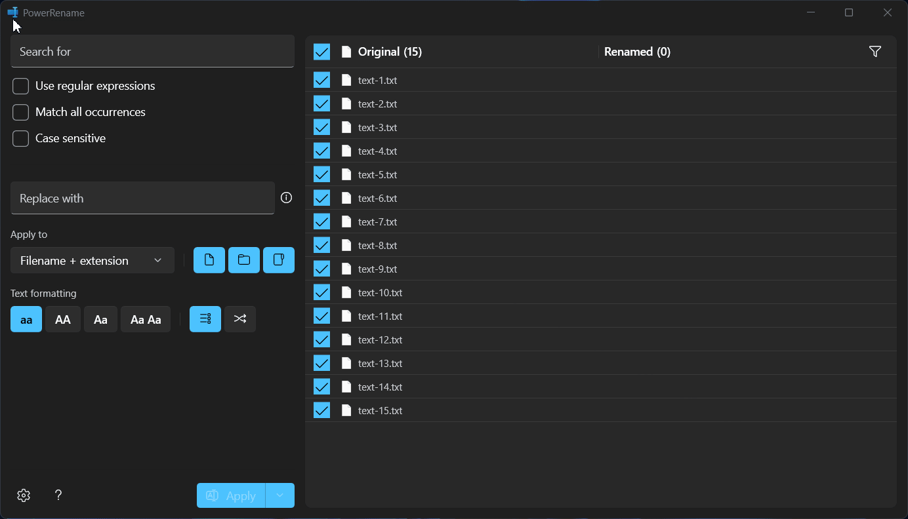Select the text-11.txt file name

pyautogui.click(x=380, y=316)
